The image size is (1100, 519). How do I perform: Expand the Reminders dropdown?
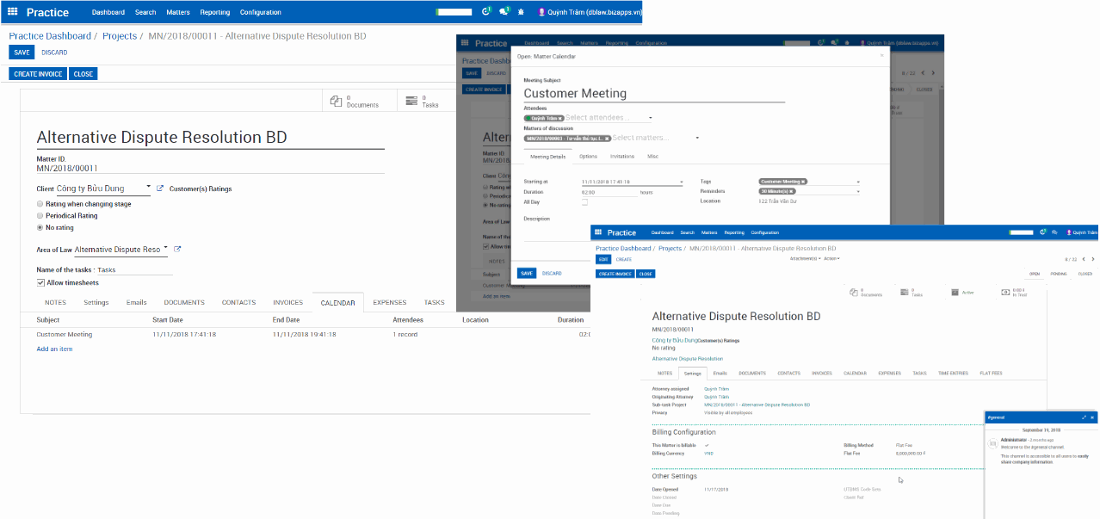pos(857,191)
